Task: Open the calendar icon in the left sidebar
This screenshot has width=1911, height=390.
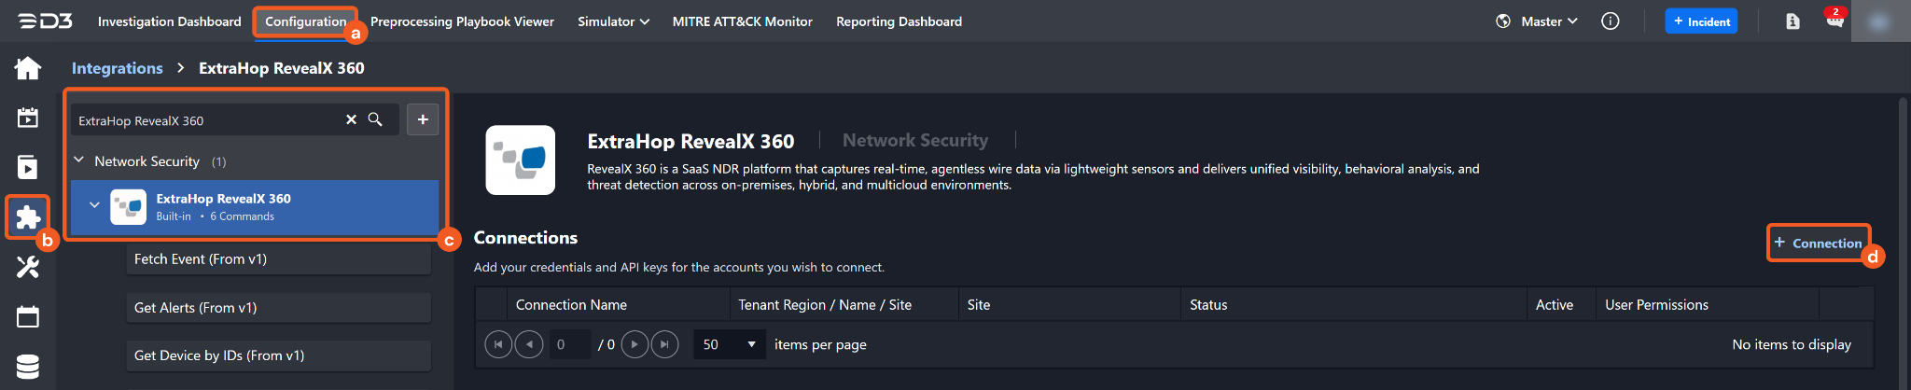Action: point(28,317)
